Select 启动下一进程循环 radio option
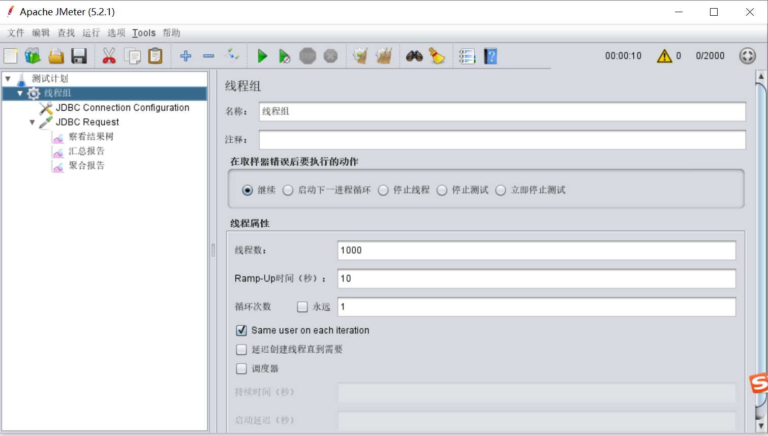The width and height of the screenshot is (768, 436). coord(288,190)
